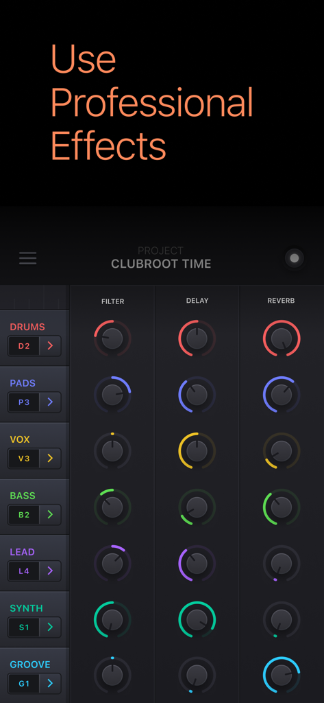The width and height of the screenshot is (324, 703).
Task: Expand the BASS sample arrow
Action: tap(50, 515)
